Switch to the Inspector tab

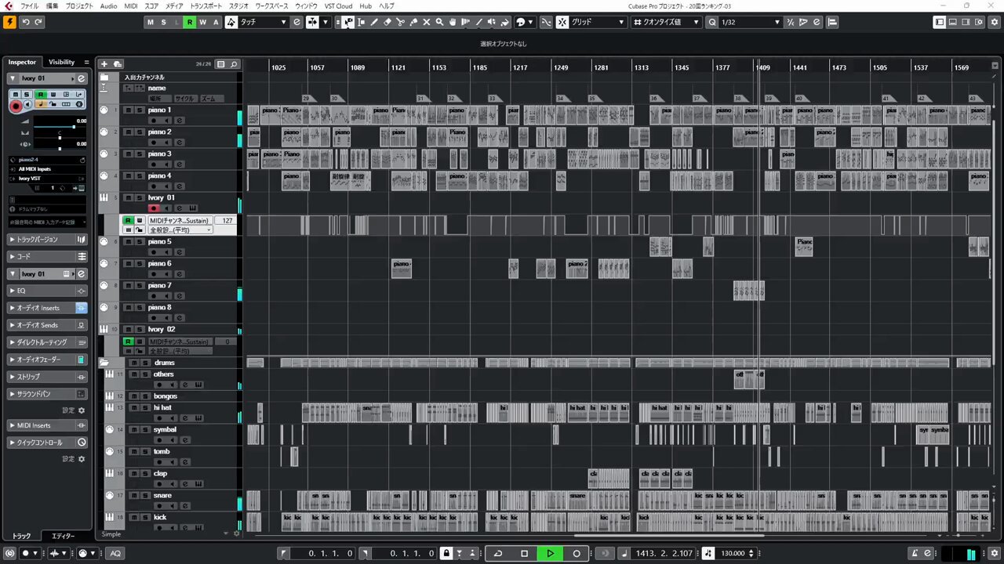pos(22,62)
